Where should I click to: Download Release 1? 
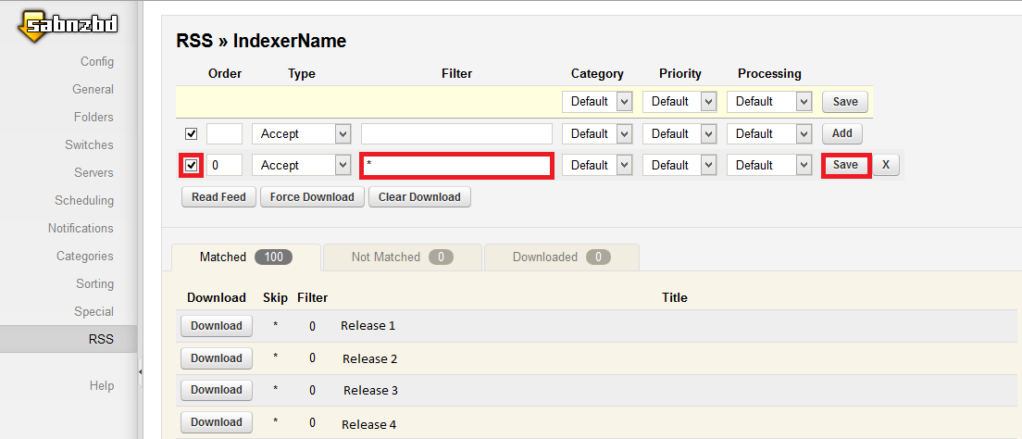(216, 326)
